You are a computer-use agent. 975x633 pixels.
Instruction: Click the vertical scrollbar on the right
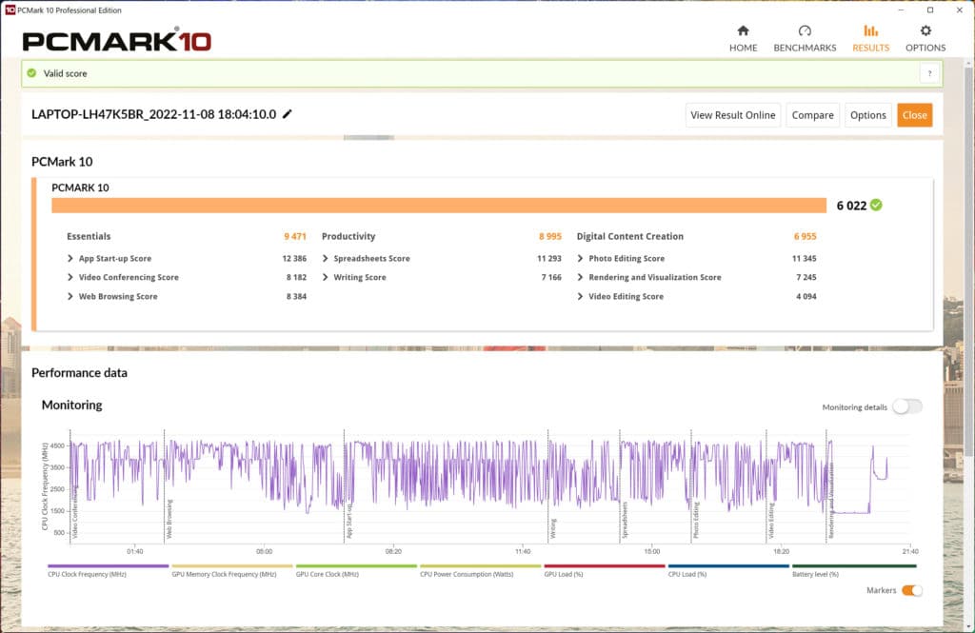pyautogui.click(x=968, y=261)
